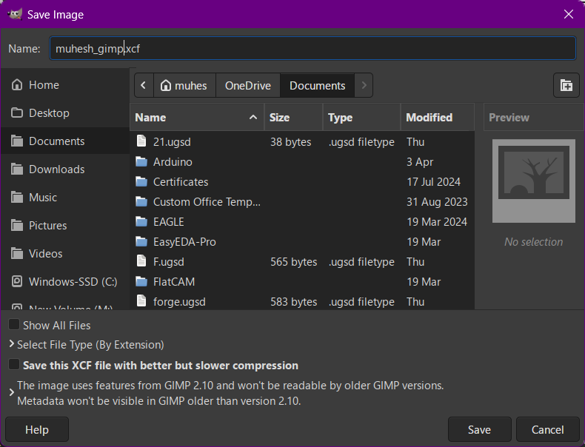The image size is (585, 447).
Task: Sort files by Modified column header
Action: point(437,118)
